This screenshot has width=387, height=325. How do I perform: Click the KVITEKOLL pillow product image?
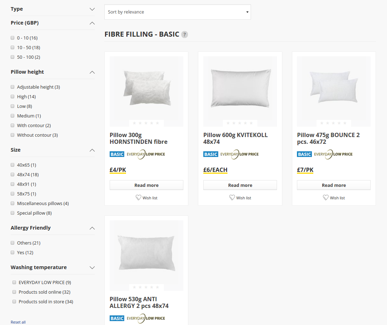coord(240,91)
